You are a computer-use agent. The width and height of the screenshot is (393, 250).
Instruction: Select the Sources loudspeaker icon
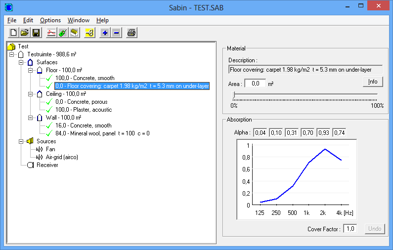click(x=30, y=141)
